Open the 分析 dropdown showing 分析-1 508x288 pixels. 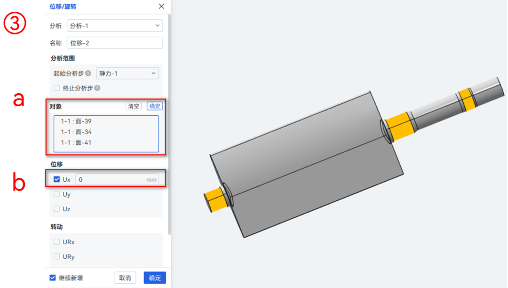point(115,25)
